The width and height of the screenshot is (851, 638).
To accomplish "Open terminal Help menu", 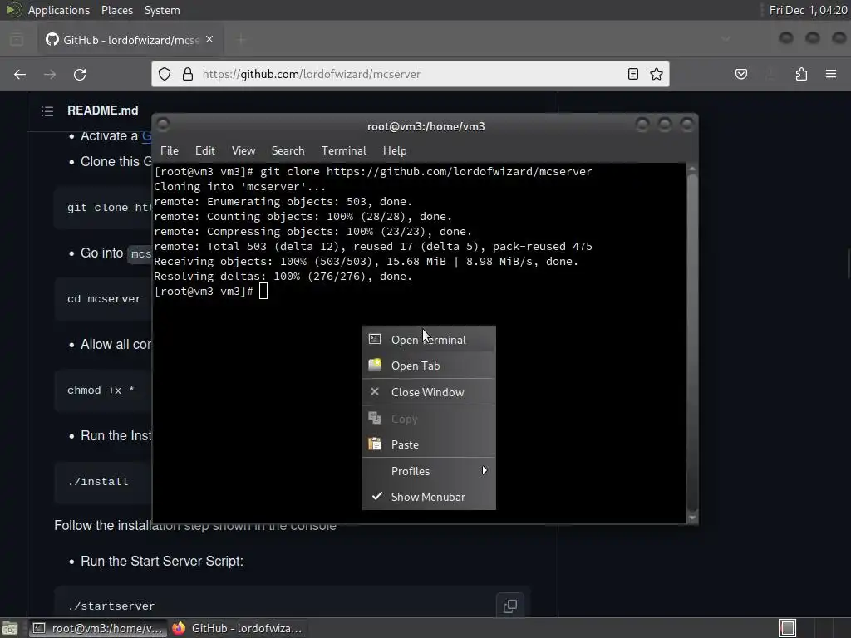I will pyautogui.click(x=395, y=151).
